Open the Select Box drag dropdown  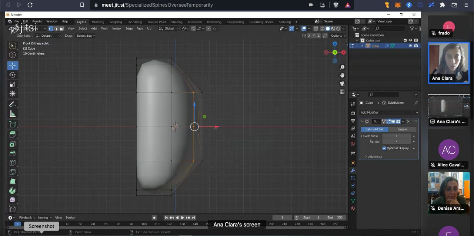point(86,36)
